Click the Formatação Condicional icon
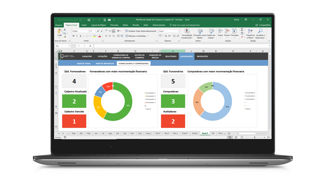 tap(187, 31)
